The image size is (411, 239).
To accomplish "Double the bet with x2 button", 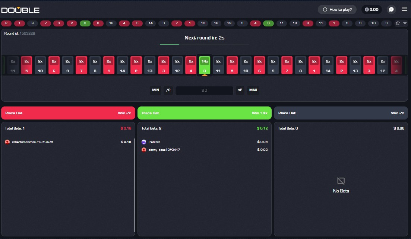I will coord(240,90).
